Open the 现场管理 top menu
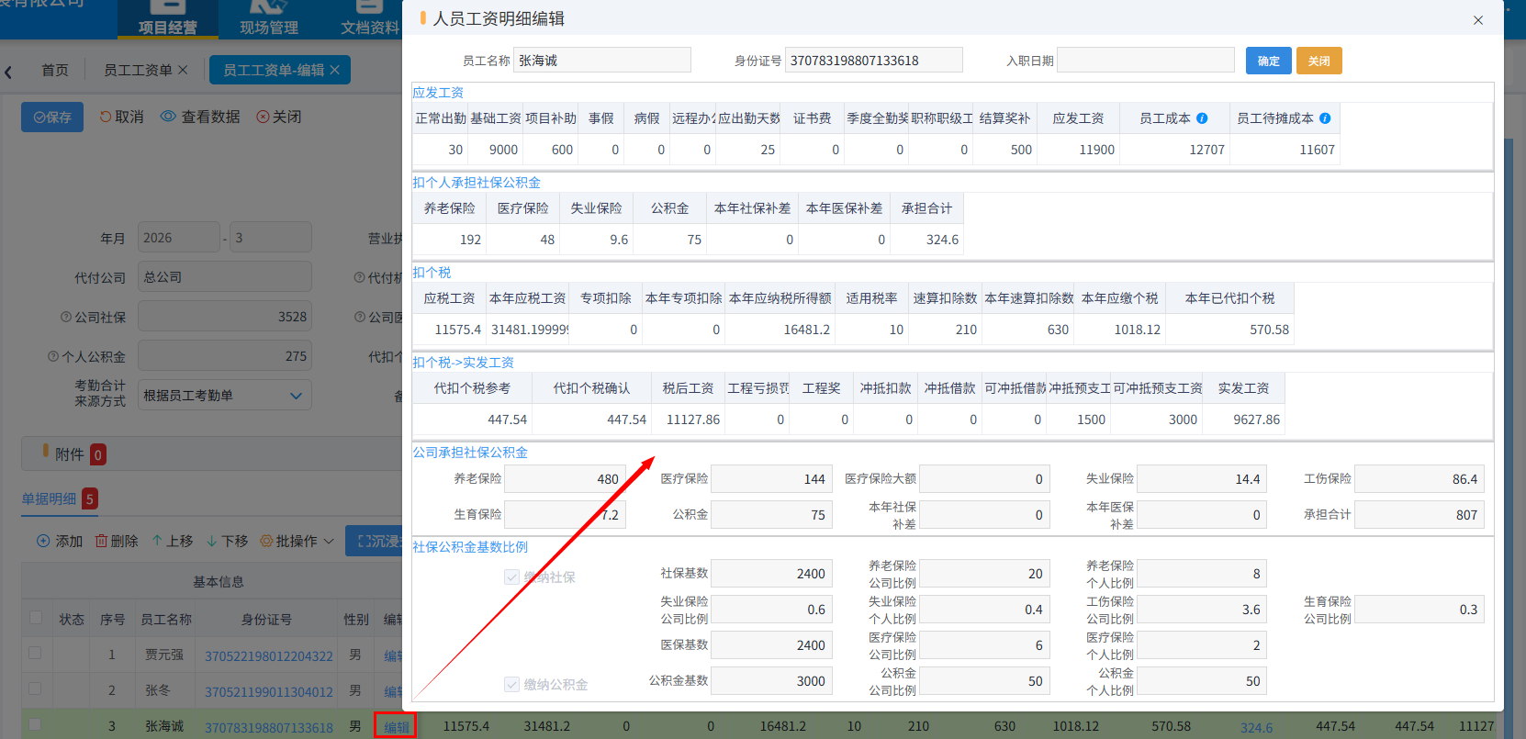 [269, 19]
